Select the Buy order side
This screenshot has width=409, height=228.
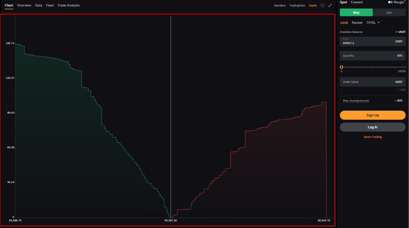[356, 12]
